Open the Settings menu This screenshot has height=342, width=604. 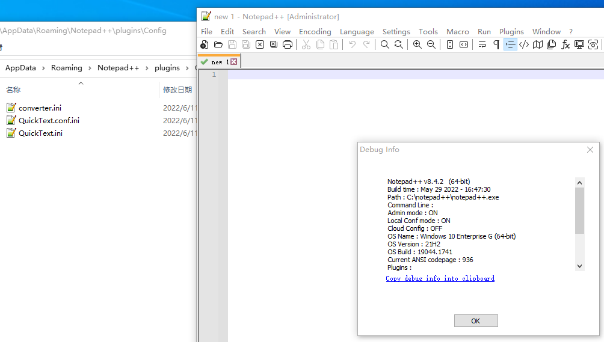396,31
